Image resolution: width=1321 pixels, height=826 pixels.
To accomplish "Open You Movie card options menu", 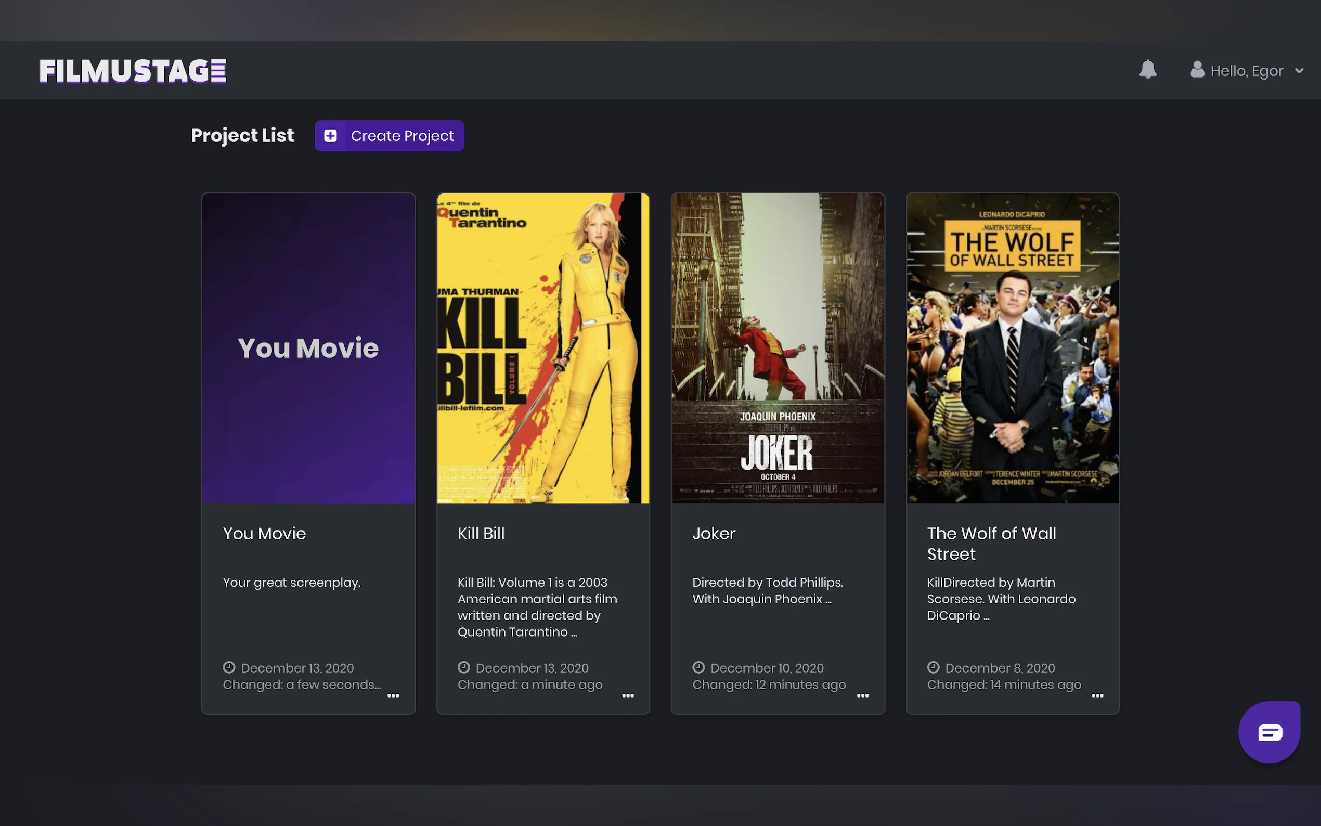I will point(393,695).
